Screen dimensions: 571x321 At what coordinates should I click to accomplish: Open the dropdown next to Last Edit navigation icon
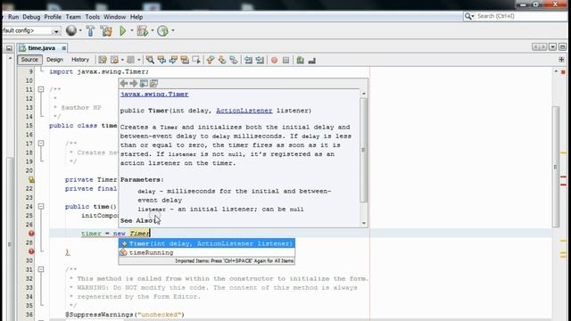click(x=122, y=60)
